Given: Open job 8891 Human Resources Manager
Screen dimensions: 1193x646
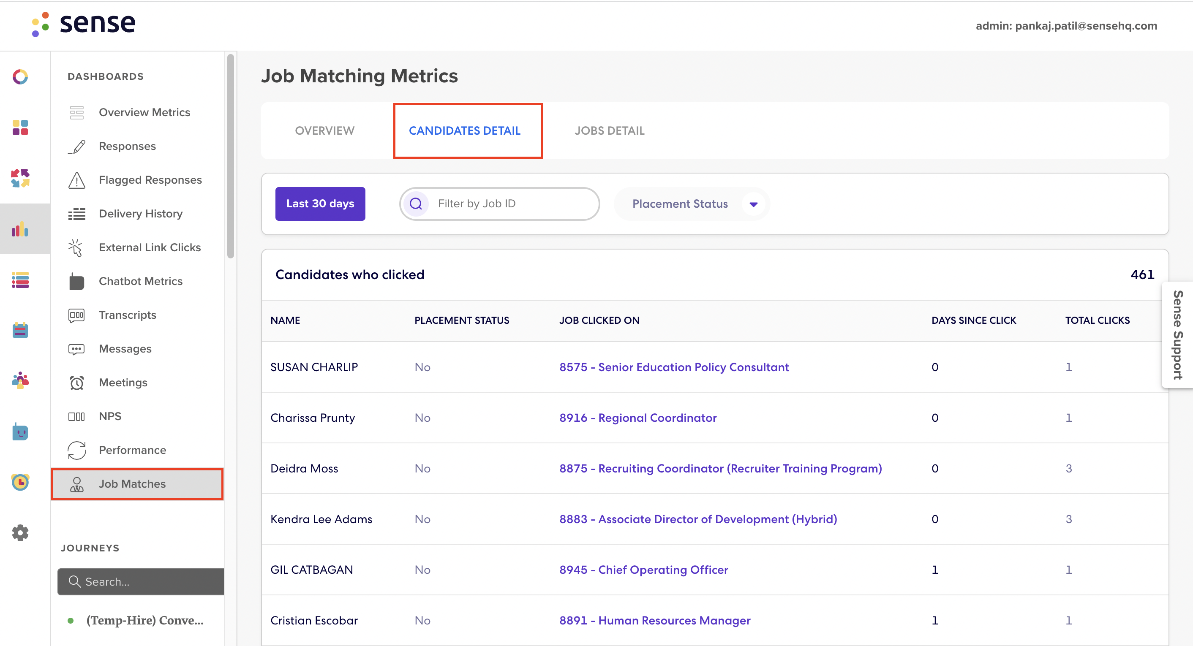Looking at the screenshot, I should coord(655,621).
